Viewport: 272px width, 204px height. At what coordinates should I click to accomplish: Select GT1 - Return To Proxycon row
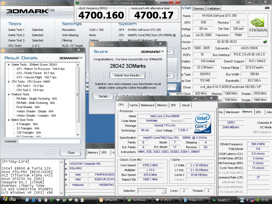(40, 69)
